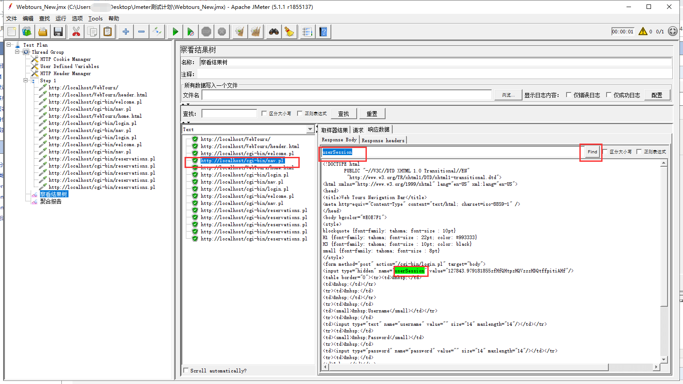Select the User Defined Variables node
The width and height of the screenshot is (683, 384).
point(69,66)
